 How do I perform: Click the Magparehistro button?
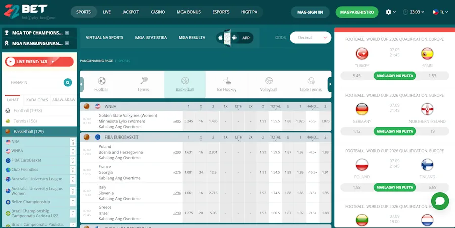357,12
